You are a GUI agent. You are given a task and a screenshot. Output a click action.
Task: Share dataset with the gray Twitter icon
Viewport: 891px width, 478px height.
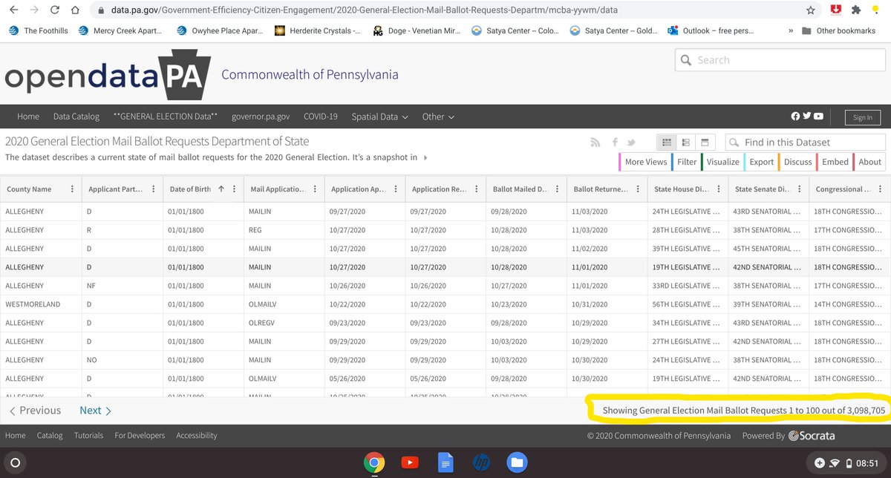point(631,143)
